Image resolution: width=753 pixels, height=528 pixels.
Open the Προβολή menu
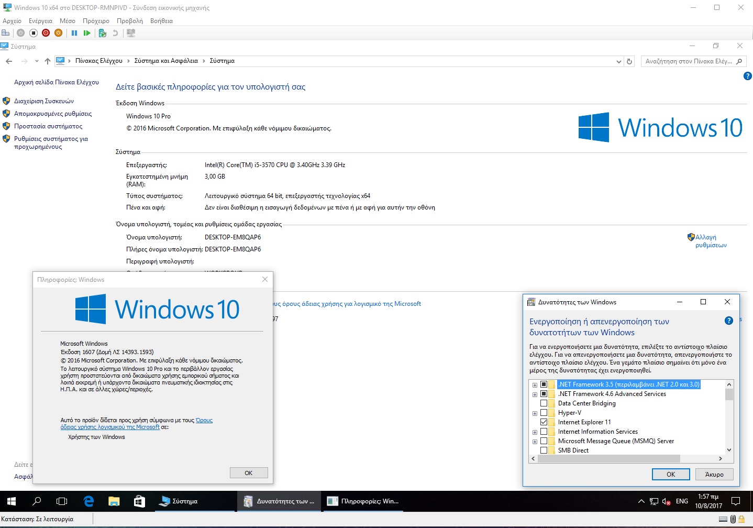click(x=130, y=21)
